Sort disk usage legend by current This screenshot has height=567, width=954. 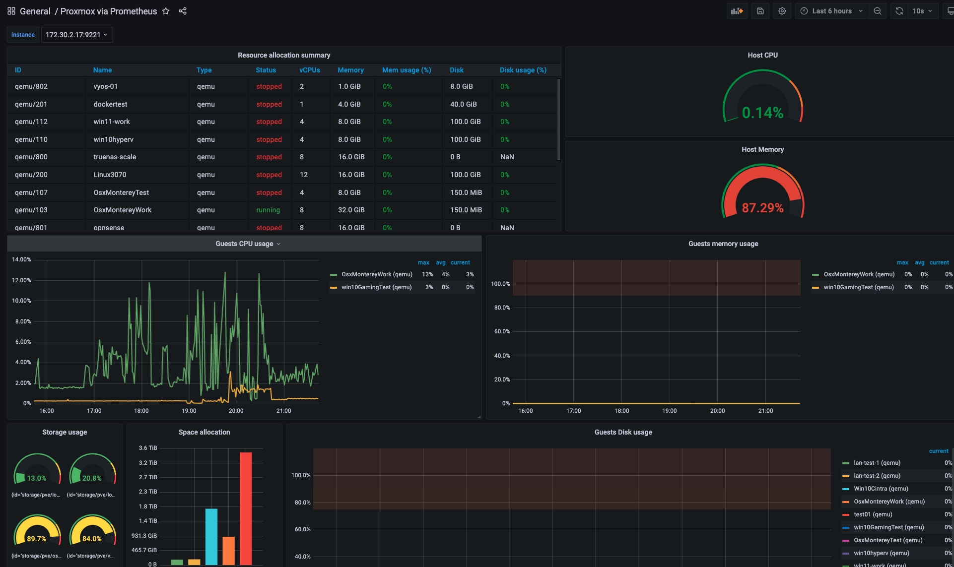tap(939, 451)
